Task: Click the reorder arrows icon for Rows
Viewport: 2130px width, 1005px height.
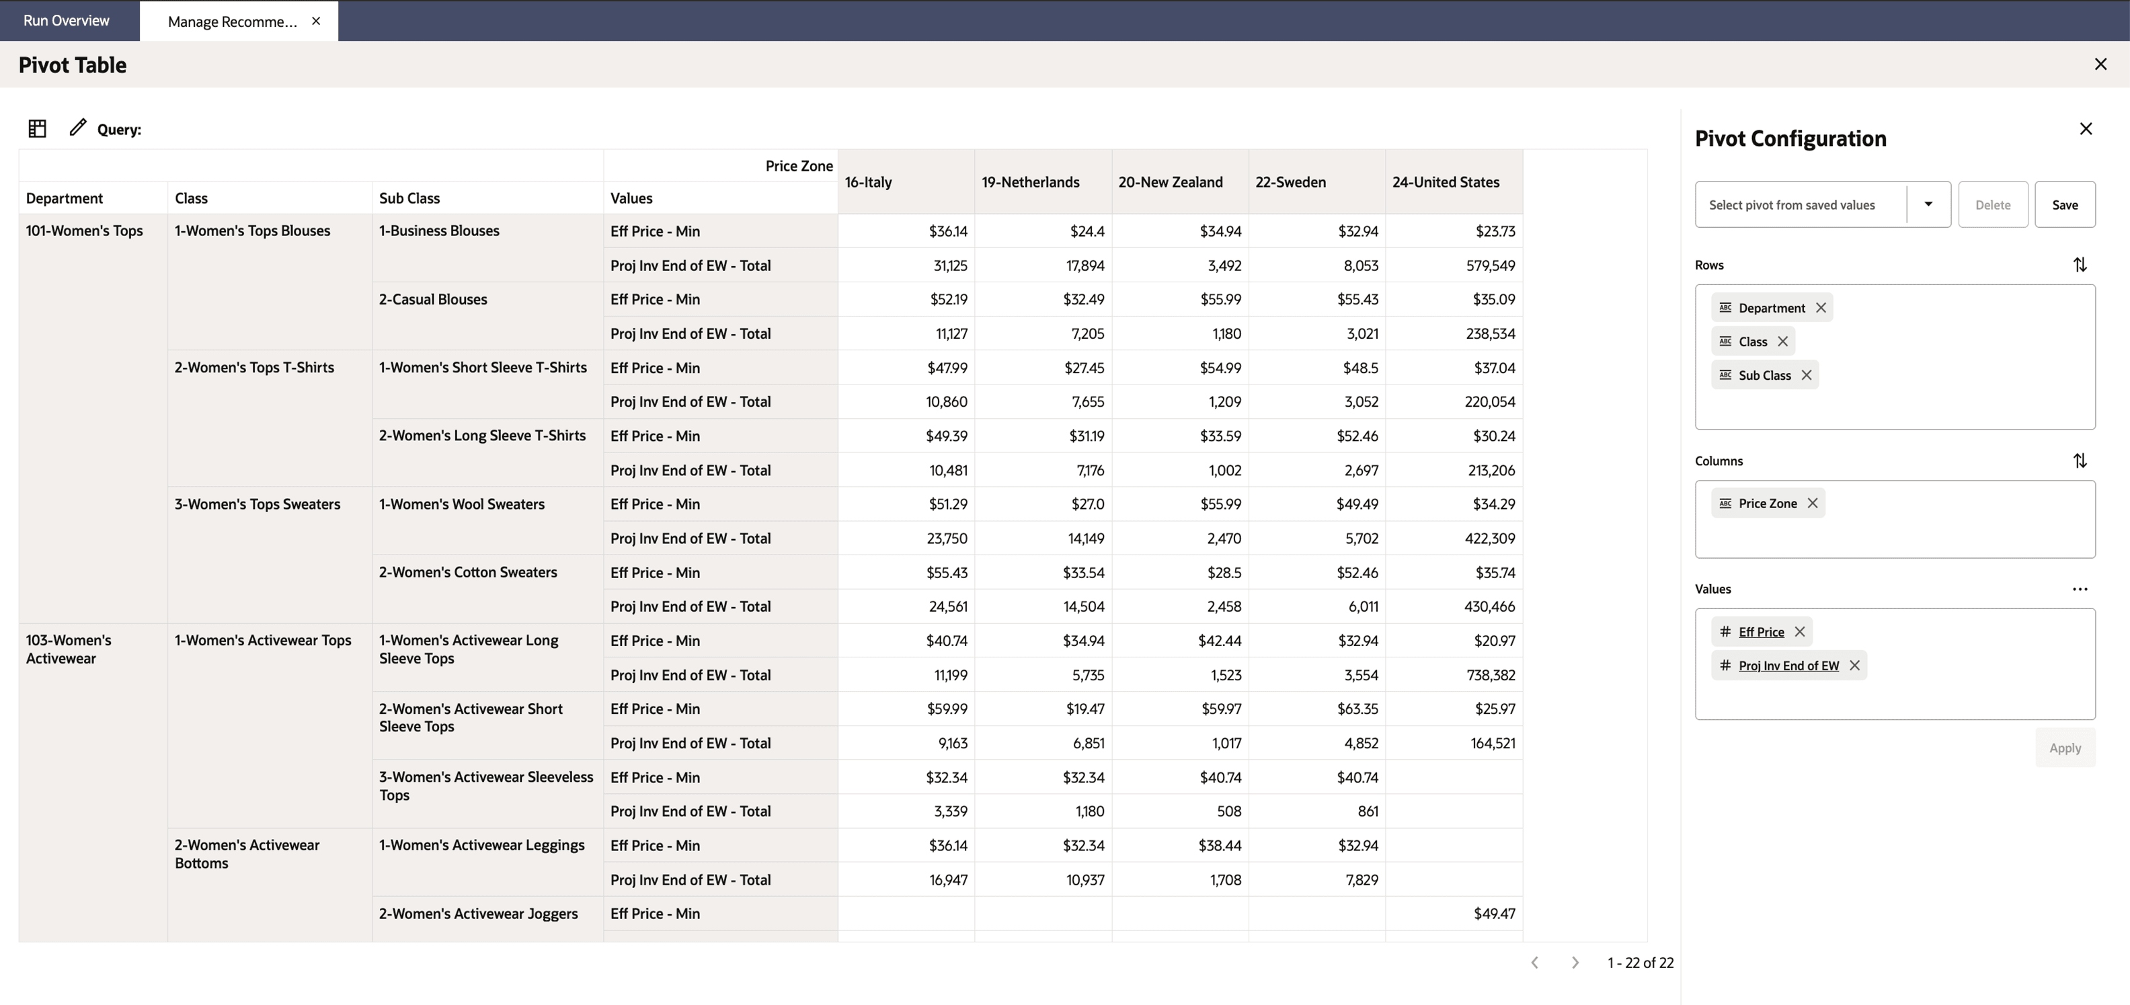Action: tap(2081, 264)
